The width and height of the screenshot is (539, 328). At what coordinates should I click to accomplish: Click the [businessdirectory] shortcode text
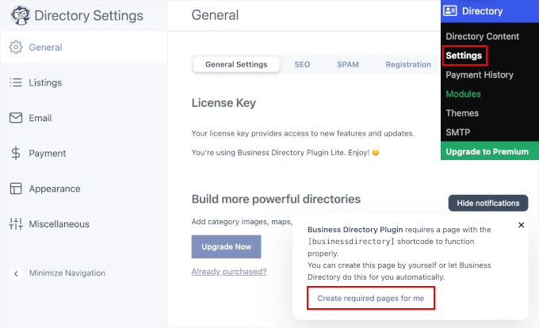coord(350,242)
